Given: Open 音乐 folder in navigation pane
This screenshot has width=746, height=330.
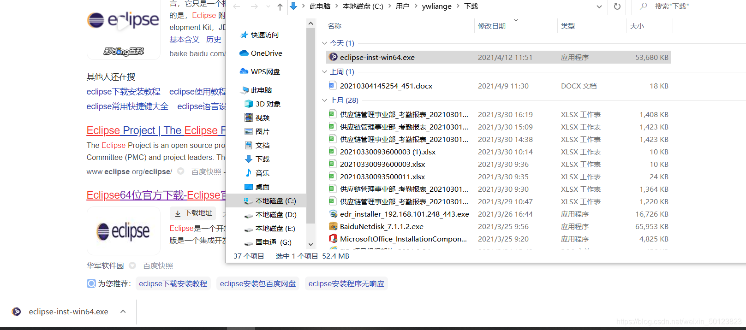Looking at the screenshot, I should pyautogui.click(x=263, y=173).
